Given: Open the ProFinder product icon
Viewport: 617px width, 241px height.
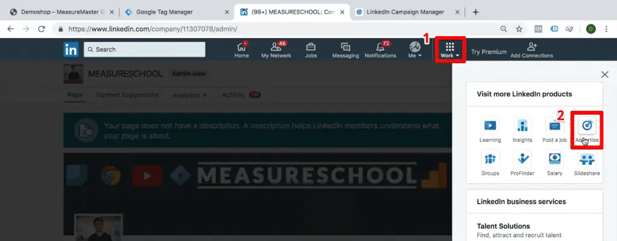Looking at the screenshot, I should [x=522, y=163].
